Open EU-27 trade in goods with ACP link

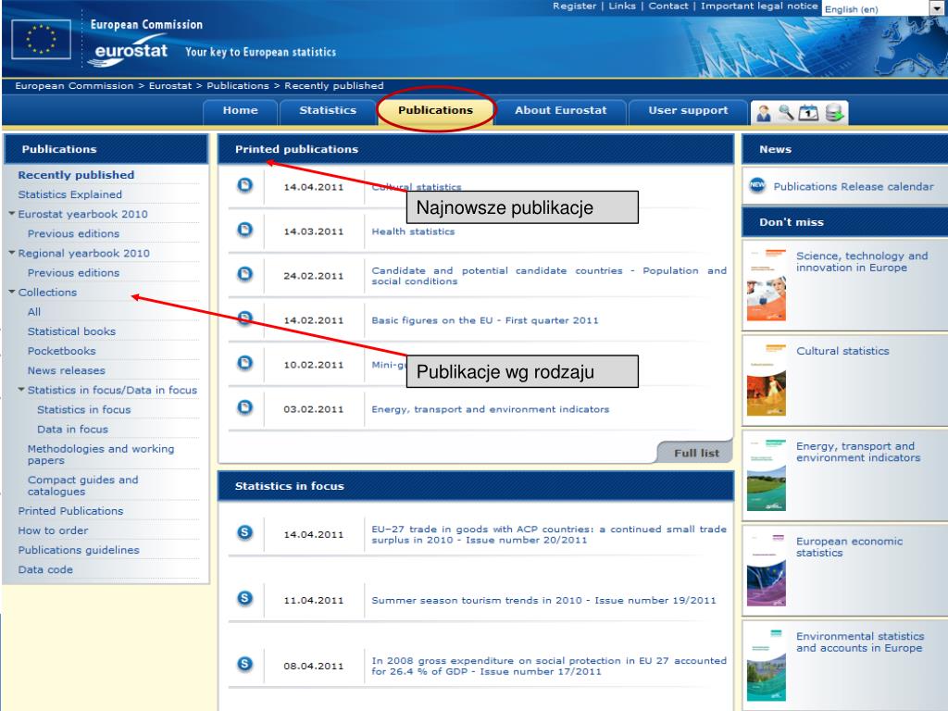point(549,534)
